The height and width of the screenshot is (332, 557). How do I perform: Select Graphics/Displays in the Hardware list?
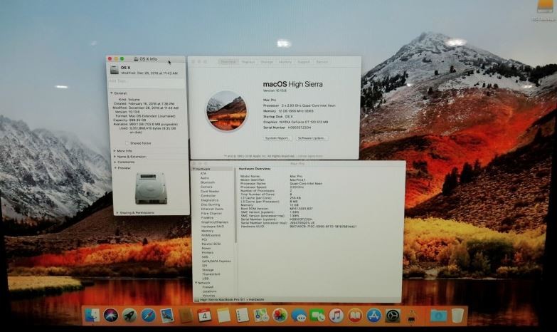coord(215,222)
